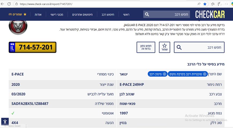233x128 pixels.
Task: Go back with browser back arrow
Action: [2, 4]
